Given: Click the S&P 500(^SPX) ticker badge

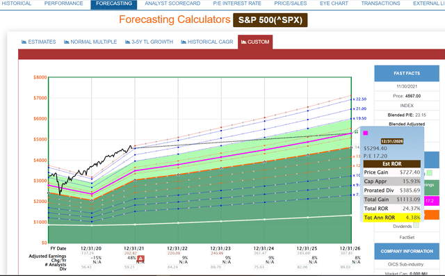Looking at the screenshot, I should 270,20.
